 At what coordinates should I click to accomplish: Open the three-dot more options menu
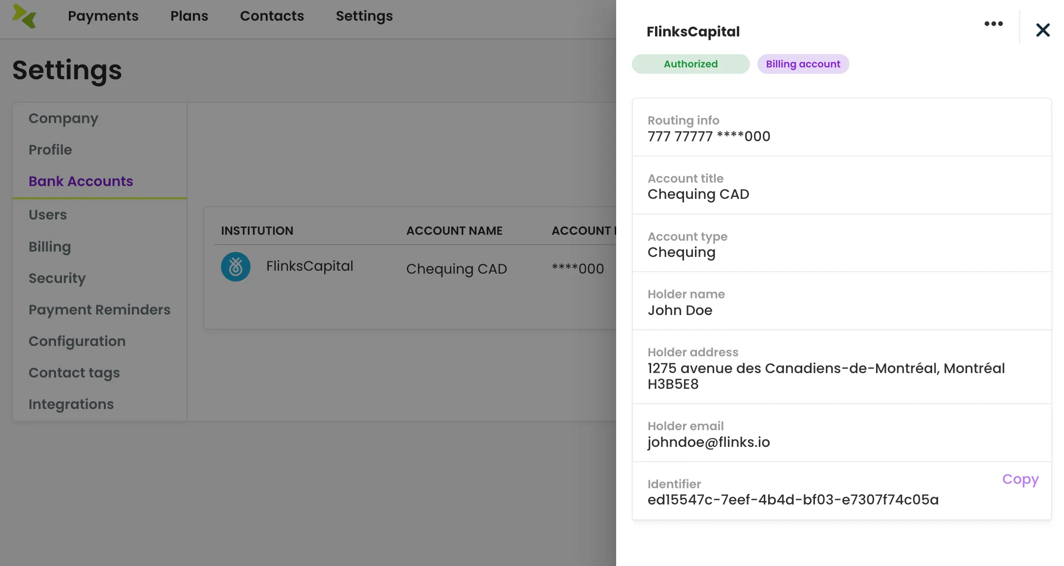(x=993, y=24)
